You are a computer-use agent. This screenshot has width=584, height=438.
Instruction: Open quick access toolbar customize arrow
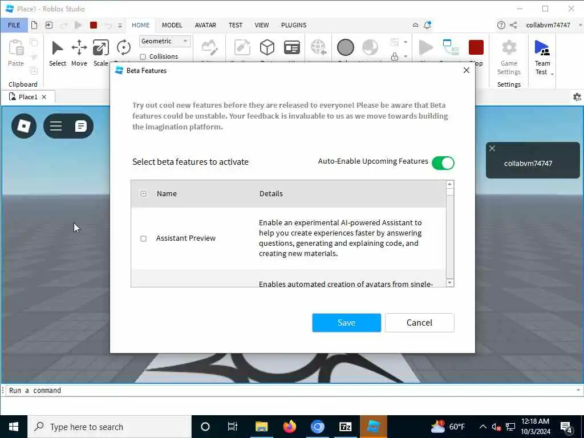tap(120, 25)
